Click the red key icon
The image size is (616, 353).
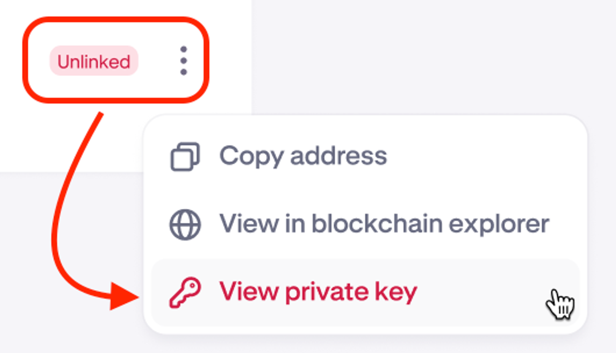pos(185,292)
